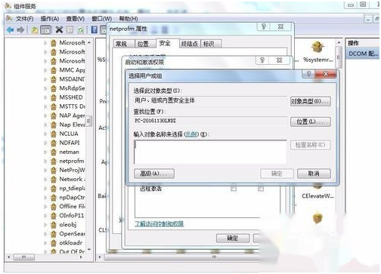The width and height of the screenshot is (381, 274).
Task: Click the %systemr... package icon in list
Action: [x=317, y=48]
